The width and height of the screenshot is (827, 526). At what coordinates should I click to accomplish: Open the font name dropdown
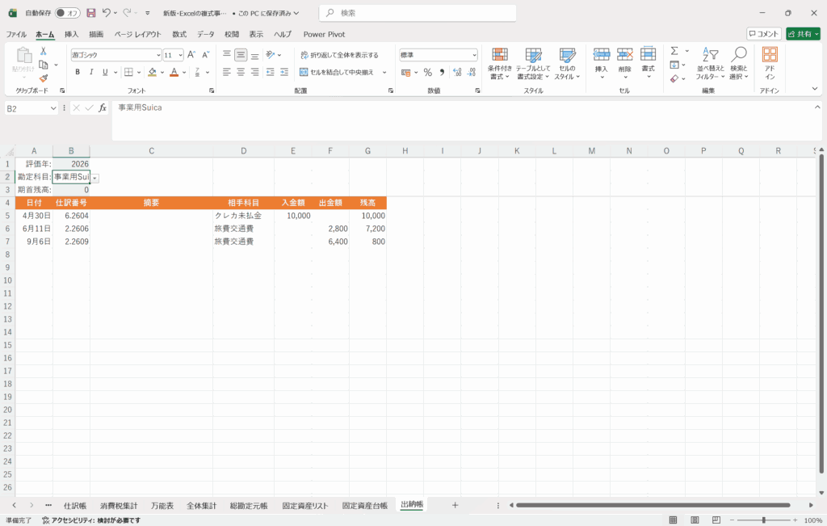coord(158,55)
